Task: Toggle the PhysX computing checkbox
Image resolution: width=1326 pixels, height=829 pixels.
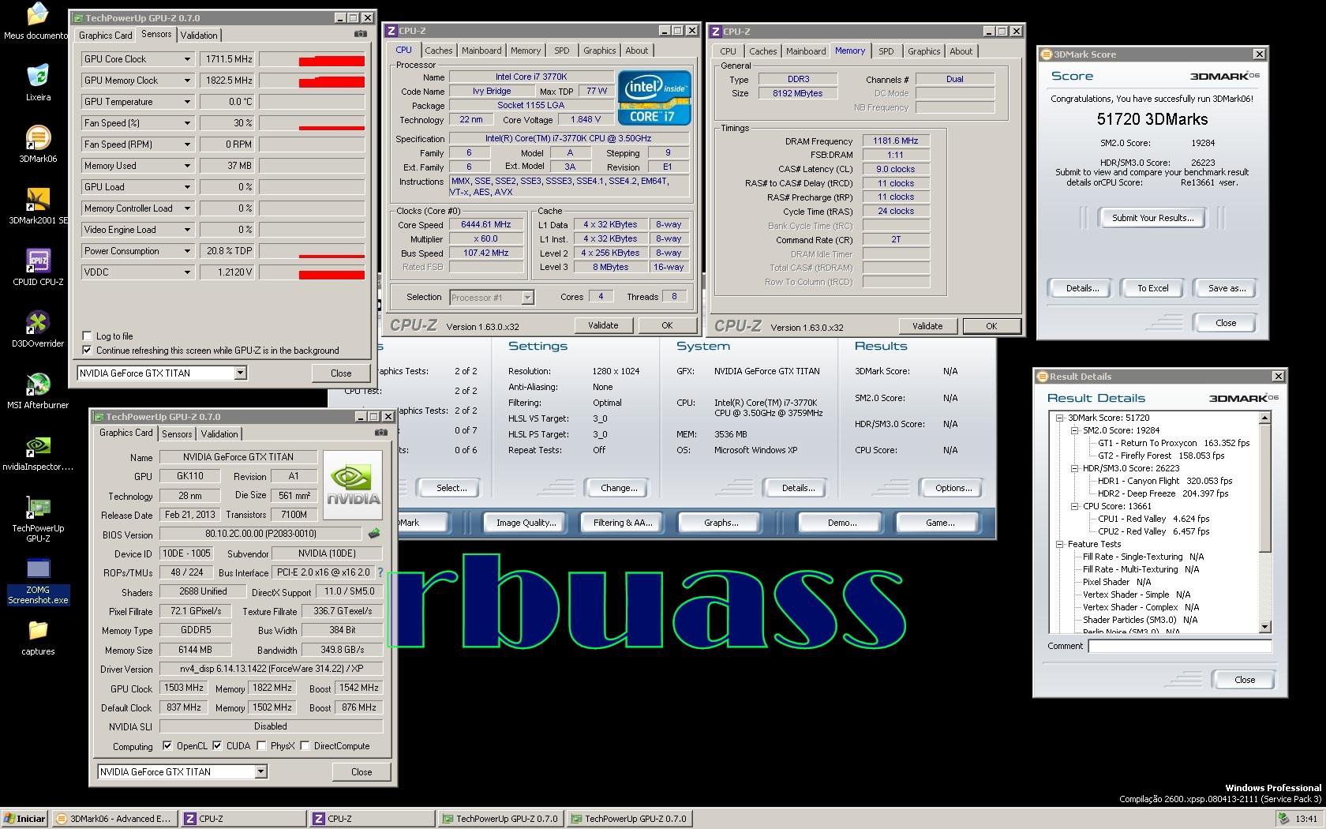Action: tap(261, 745)
